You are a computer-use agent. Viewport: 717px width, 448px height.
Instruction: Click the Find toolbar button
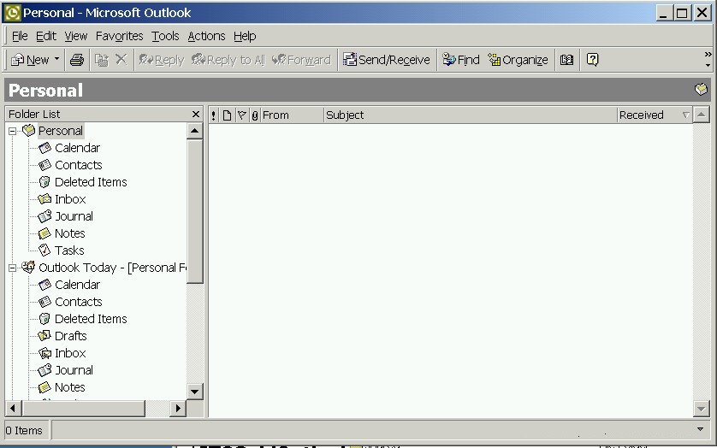461,60
